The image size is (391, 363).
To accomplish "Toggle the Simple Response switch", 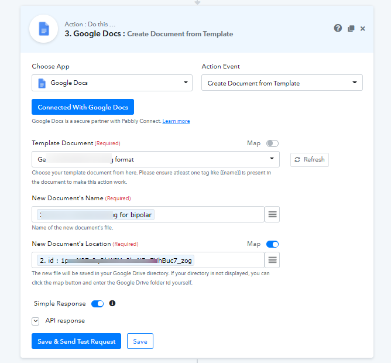I will [x=98, y=304].
